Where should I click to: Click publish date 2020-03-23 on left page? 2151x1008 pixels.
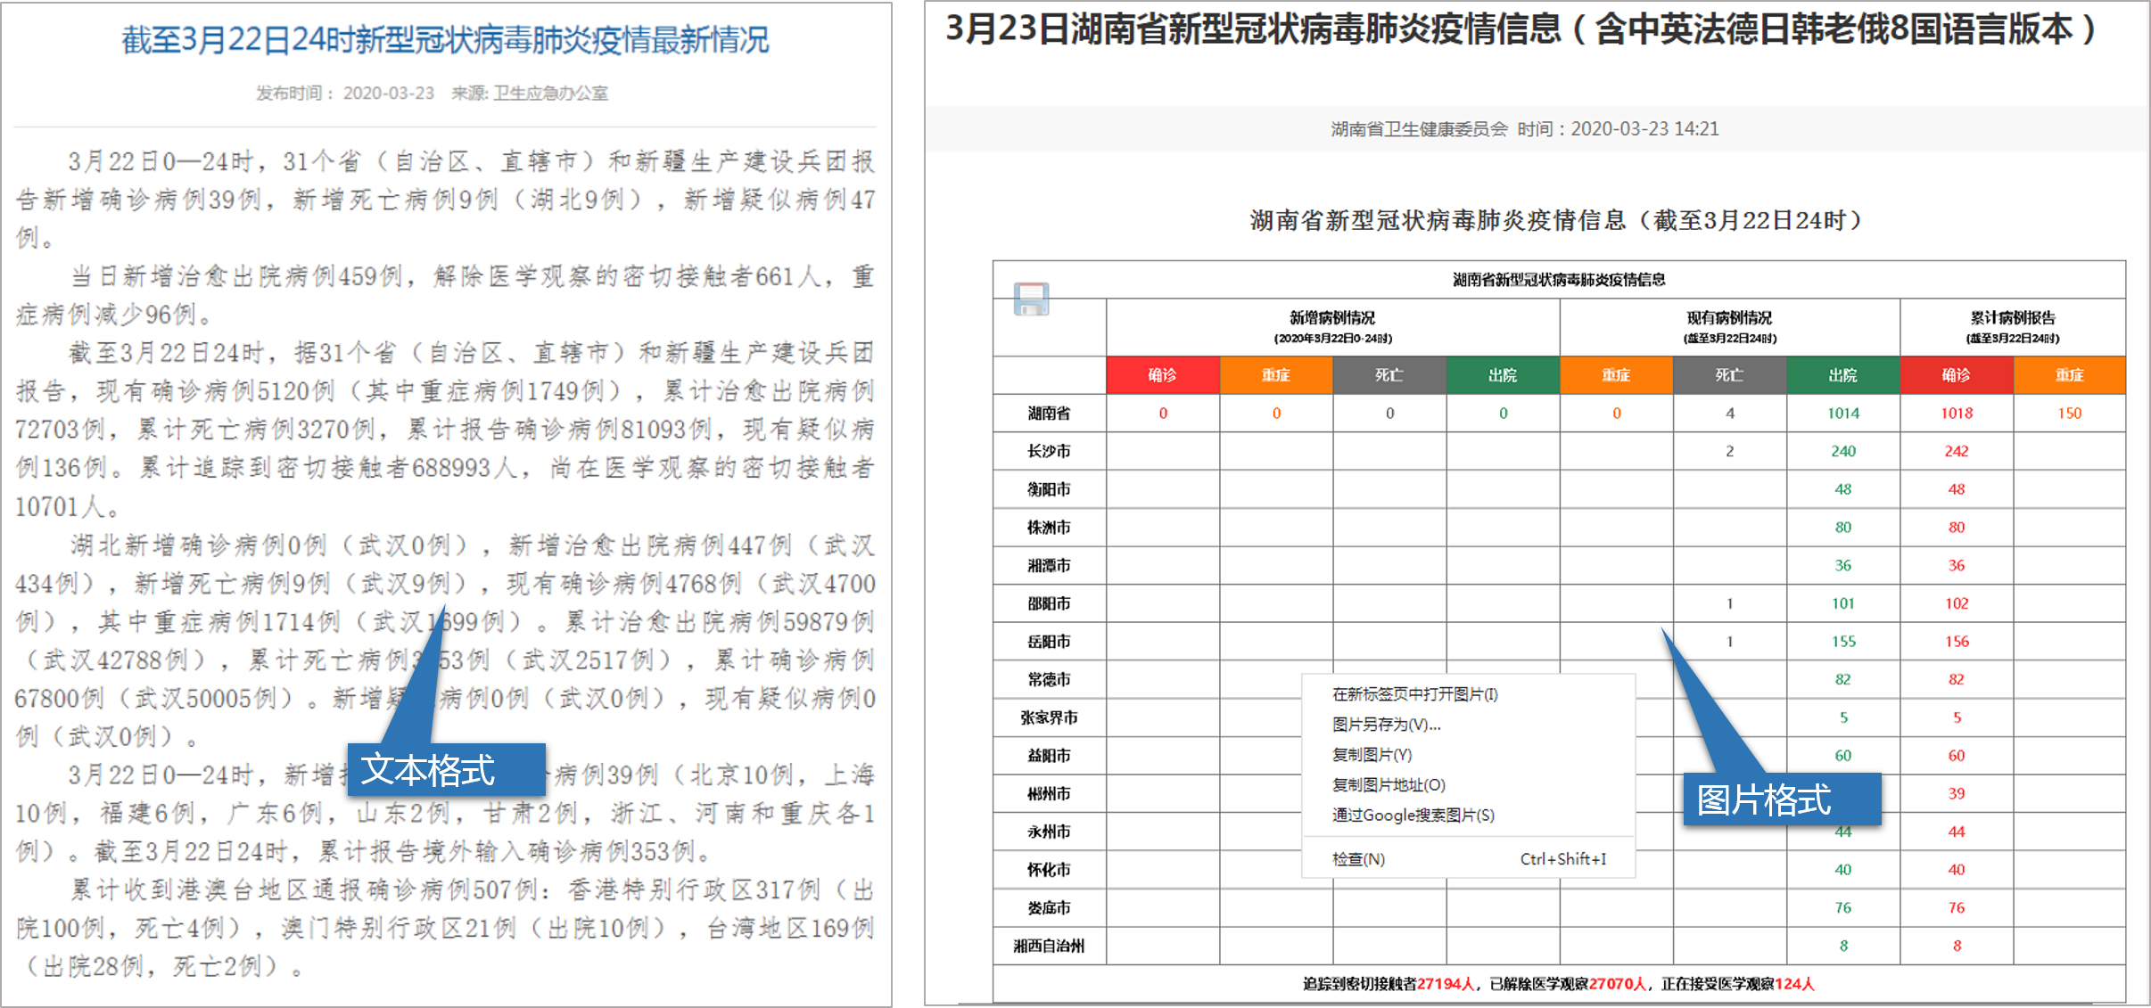389,94
